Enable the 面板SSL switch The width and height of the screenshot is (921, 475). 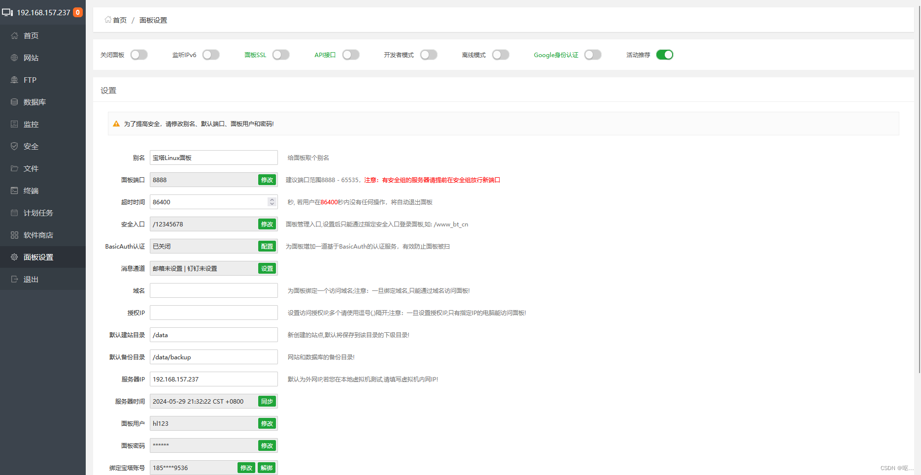pyautogui.click(x=281, y=55)
